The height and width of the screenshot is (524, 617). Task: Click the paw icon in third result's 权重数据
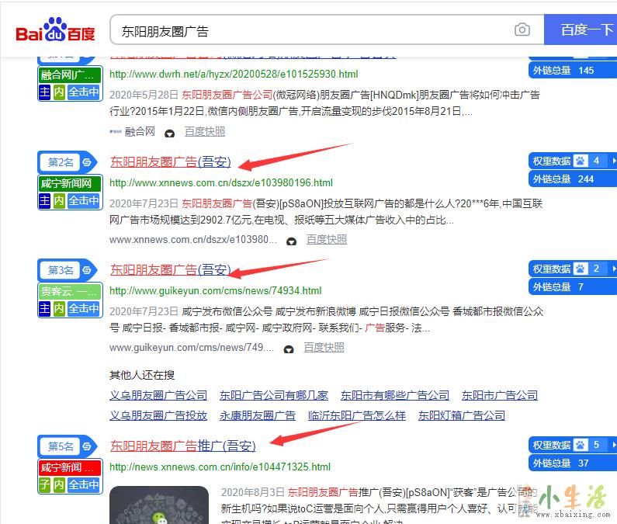(581, 269)
